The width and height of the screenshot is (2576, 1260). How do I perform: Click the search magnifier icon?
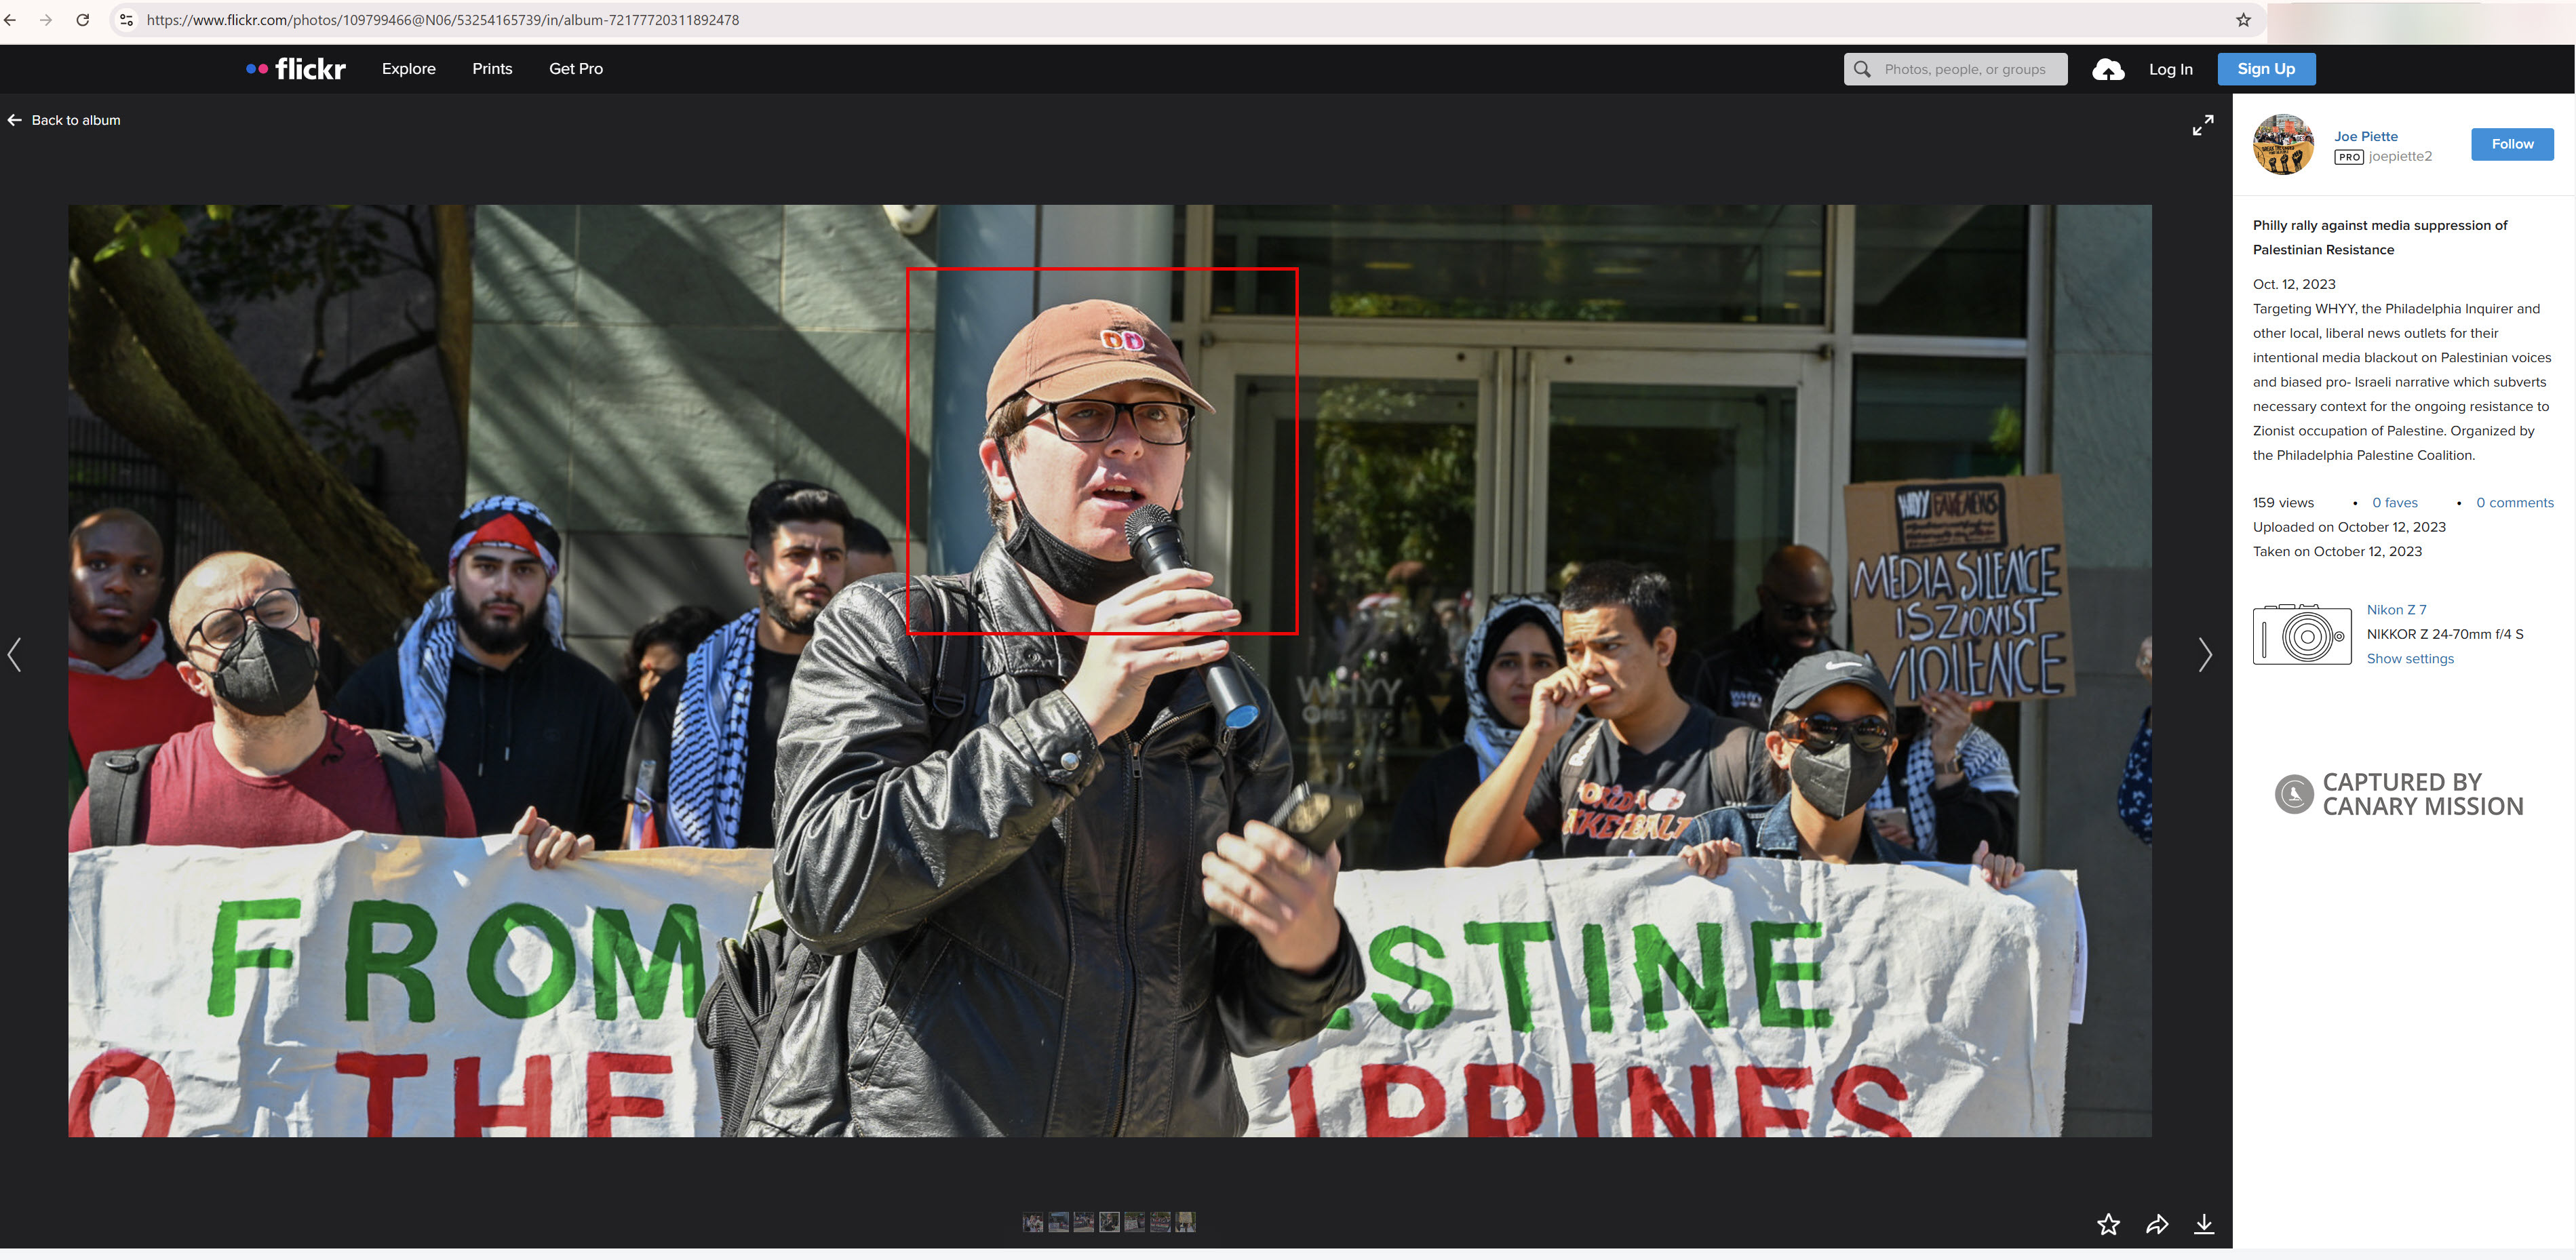[1862, 68]
